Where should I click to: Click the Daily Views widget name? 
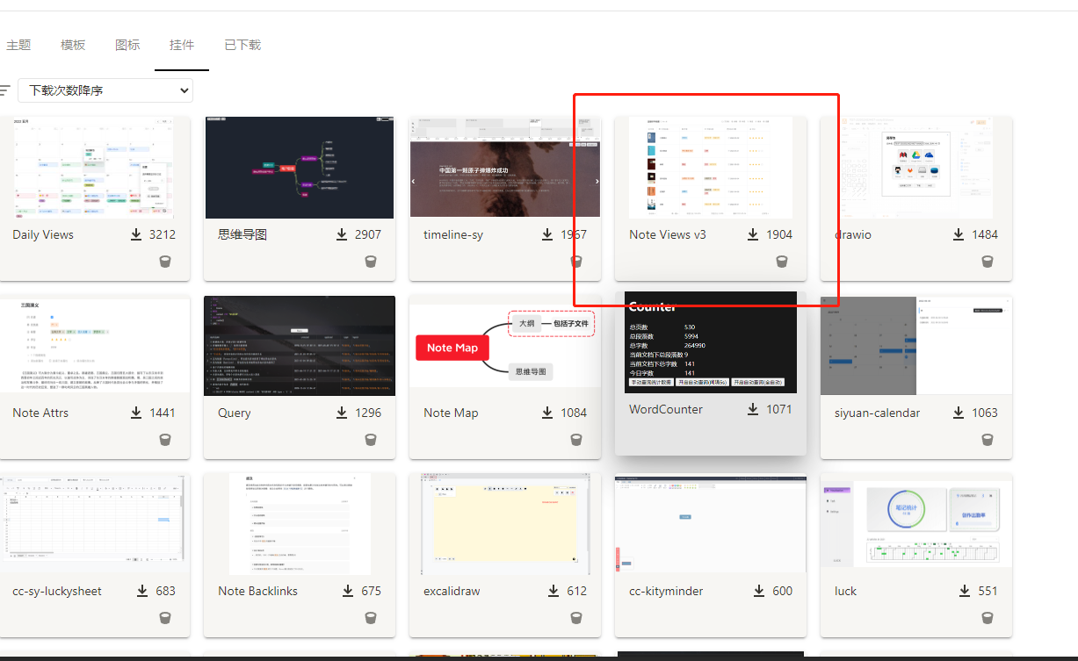point(43,234)
